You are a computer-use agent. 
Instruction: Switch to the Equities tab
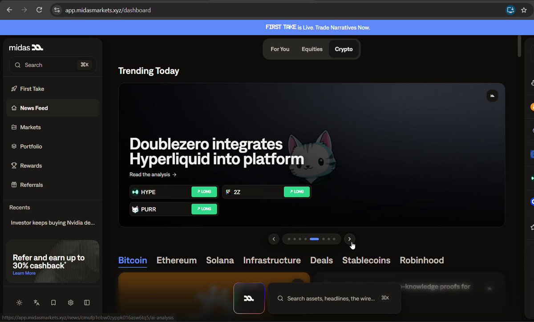[312, 49]
